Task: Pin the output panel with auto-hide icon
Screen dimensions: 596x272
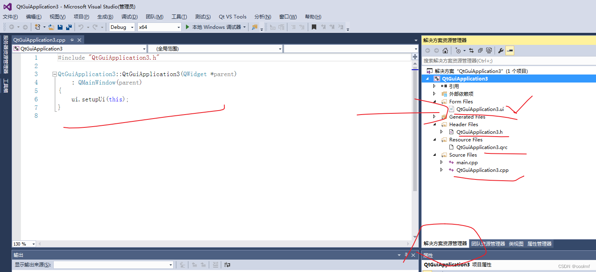Action: coord(406,255)
